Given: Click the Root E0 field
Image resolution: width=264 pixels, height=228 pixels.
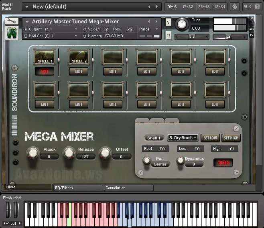Looking at the screenshot, I should pos(155,149).
